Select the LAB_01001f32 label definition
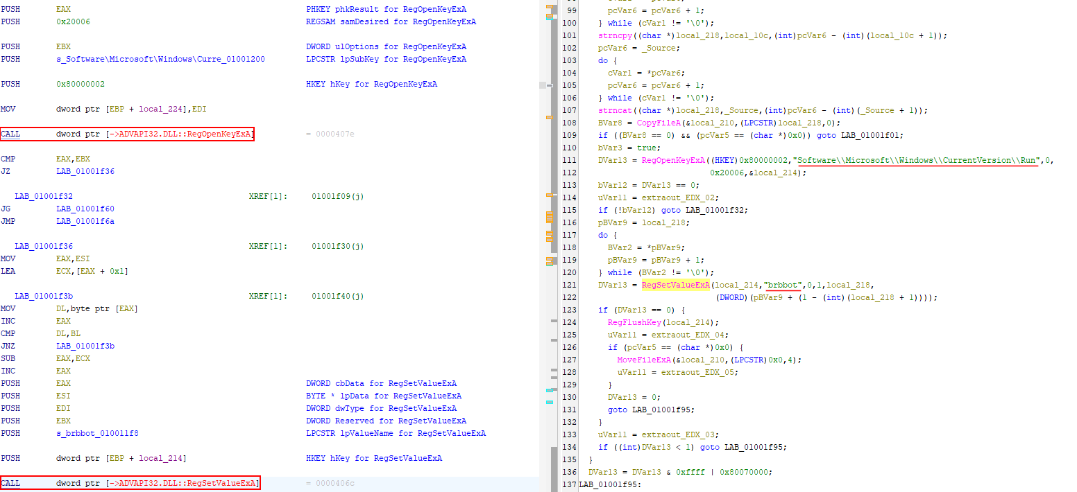Viewport: 1077px width, 492px height. [43, 196]
